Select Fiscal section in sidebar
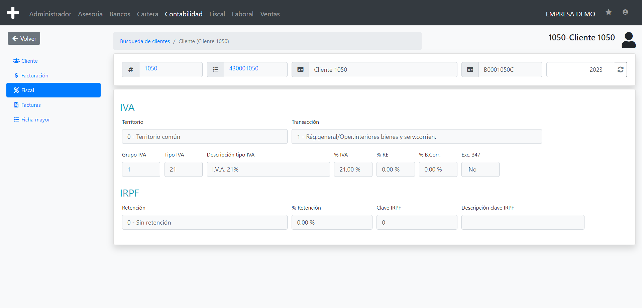This screenshot has width=642, height=308. tap(53, 90)
